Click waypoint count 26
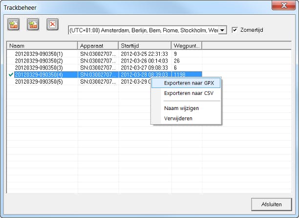 177,61
